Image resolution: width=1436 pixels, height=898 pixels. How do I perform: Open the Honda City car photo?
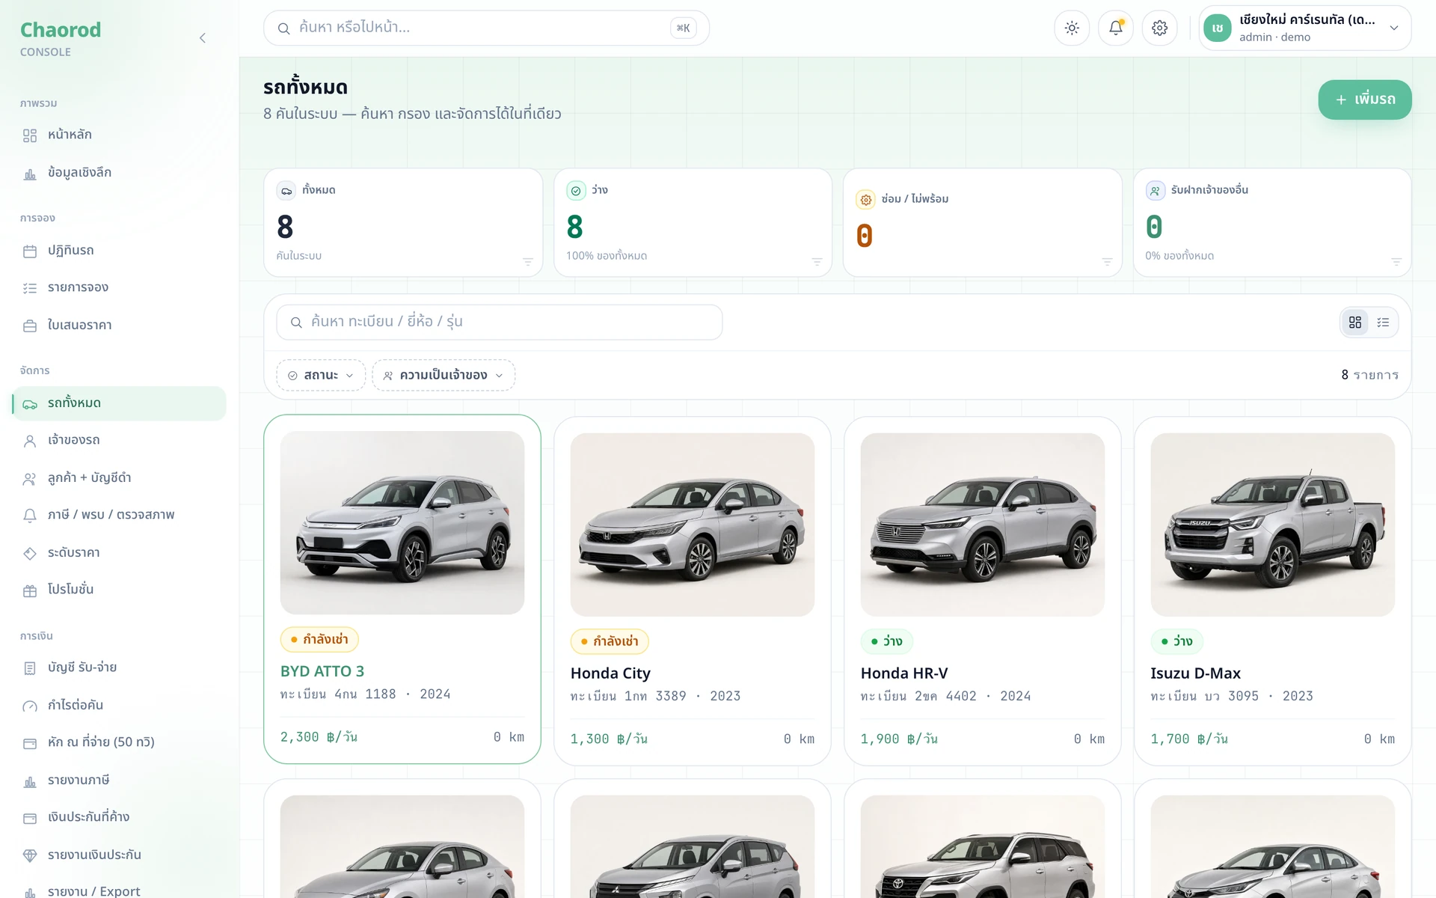[x=693, y=525]
